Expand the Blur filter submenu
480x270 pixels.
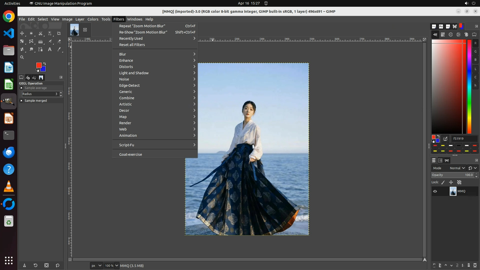(155, 54)
